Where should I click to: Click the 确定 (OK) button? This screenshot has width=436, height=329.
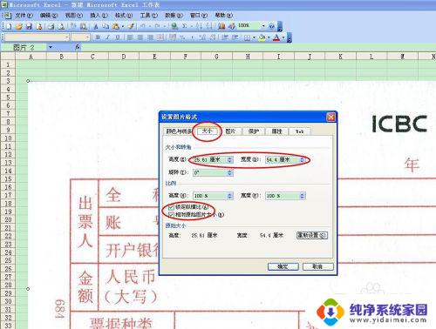tap(283, 266)
